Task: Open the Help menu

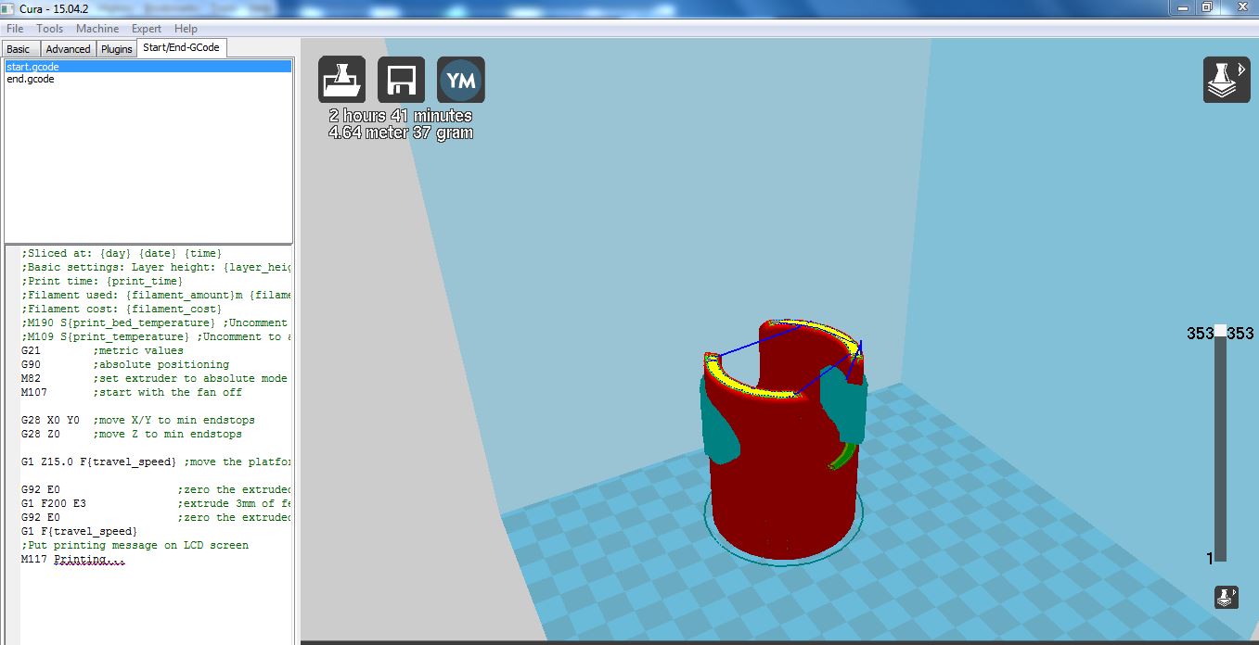Action: 186,29
